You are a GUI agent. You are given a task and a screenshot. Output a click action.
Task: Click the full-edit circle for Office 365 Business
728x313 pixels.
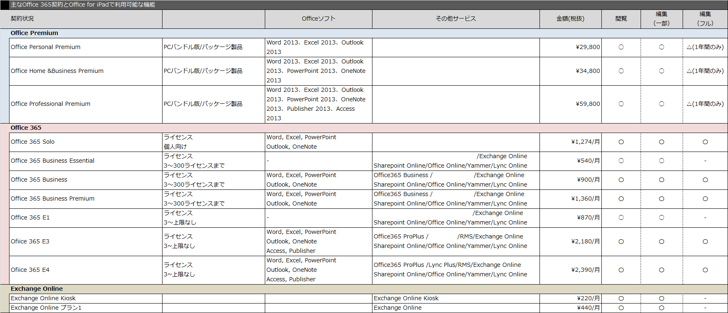705,180
